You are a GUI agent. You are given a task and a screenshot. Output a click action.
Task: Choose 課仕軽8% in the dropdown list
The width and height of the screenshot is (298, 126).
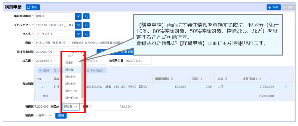point(72,98)
